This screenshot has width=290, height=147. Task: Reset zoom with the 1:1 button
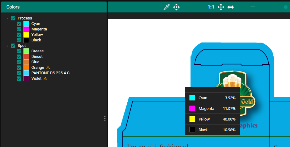pos(210,7)
